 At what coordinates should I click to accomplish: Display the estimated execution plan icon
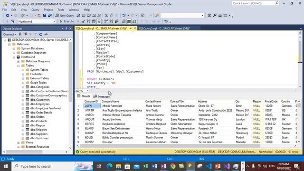pyautogui.click(x=89, y=21)
